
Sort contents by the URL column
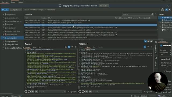49,18
